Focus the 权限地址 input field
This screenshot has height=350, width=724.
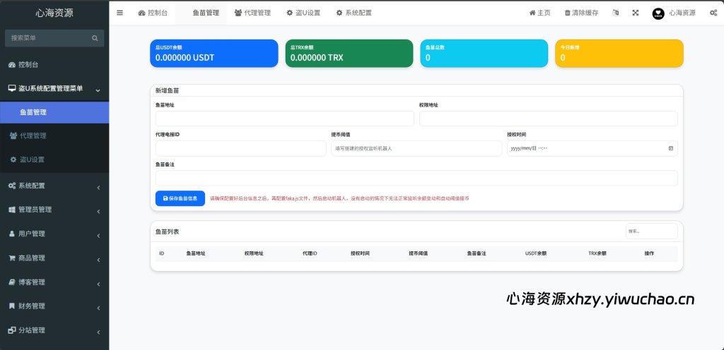pyautogui.click(x=549, y=119)
